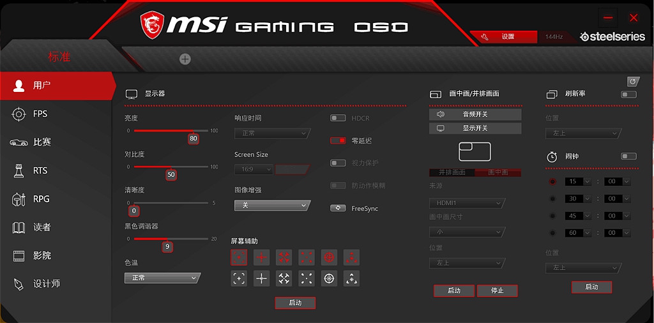Select the 30:00 alarm radio button
Screen dimensions: 654x323
coord(553,199)
